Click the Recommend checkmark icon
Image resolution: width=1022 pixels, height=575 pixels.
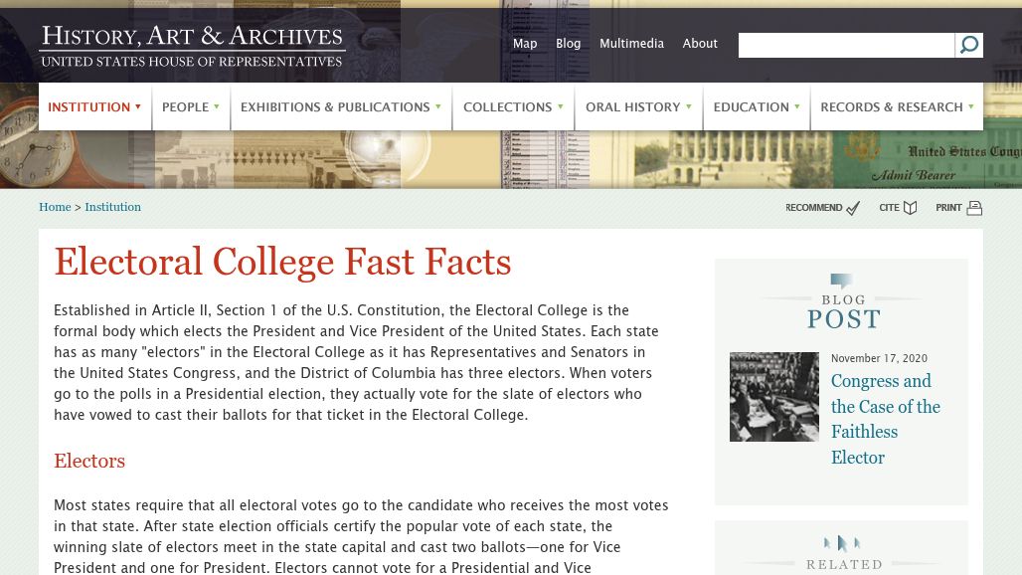pos(852,208)
